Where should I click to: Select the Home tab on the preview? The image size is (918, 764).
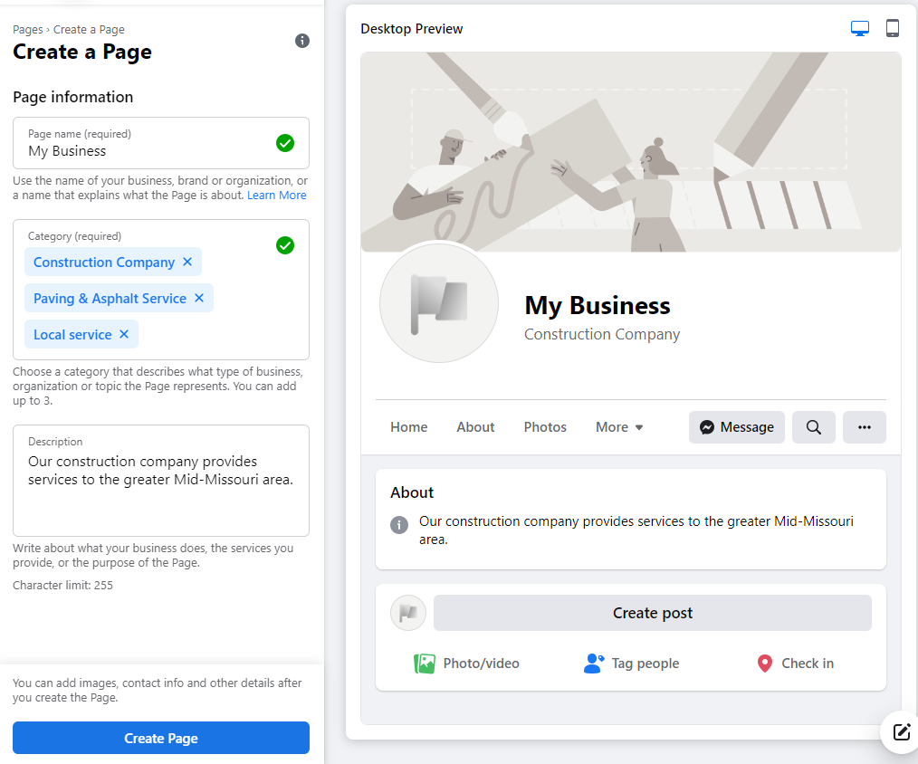tap(408, 426)
